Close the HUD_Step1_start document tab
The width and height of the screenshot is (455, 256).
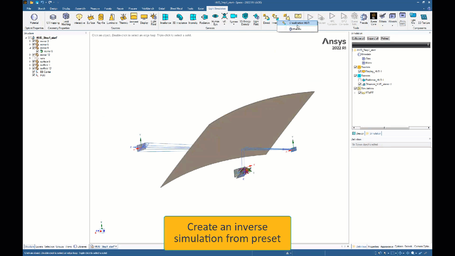pyautogui.click(x=116, y=246)
